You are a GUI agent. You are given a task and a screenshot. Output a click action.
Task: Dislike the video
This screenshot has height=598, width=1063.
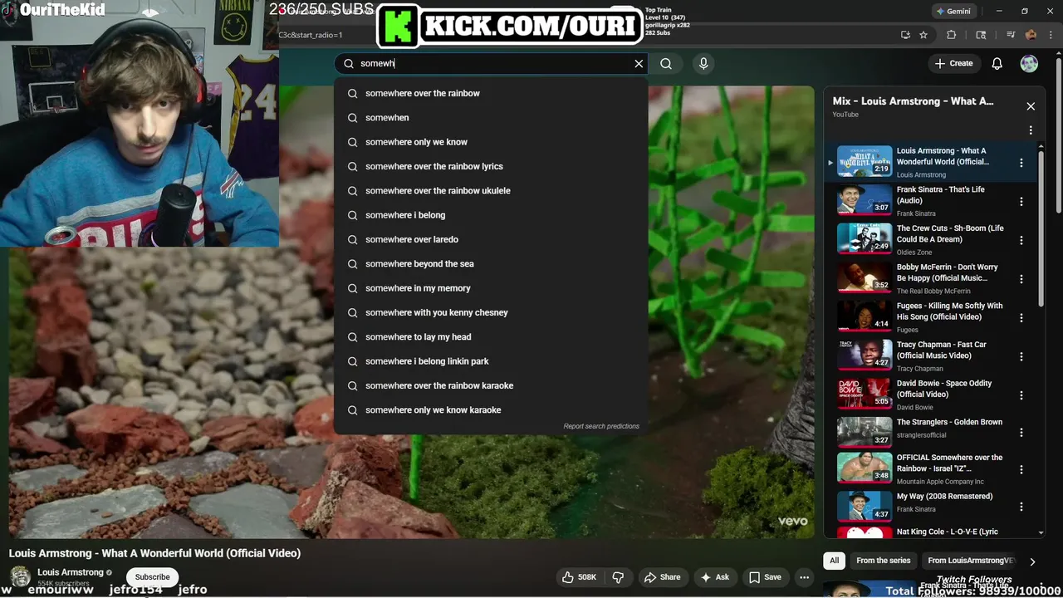click(618, 577)
